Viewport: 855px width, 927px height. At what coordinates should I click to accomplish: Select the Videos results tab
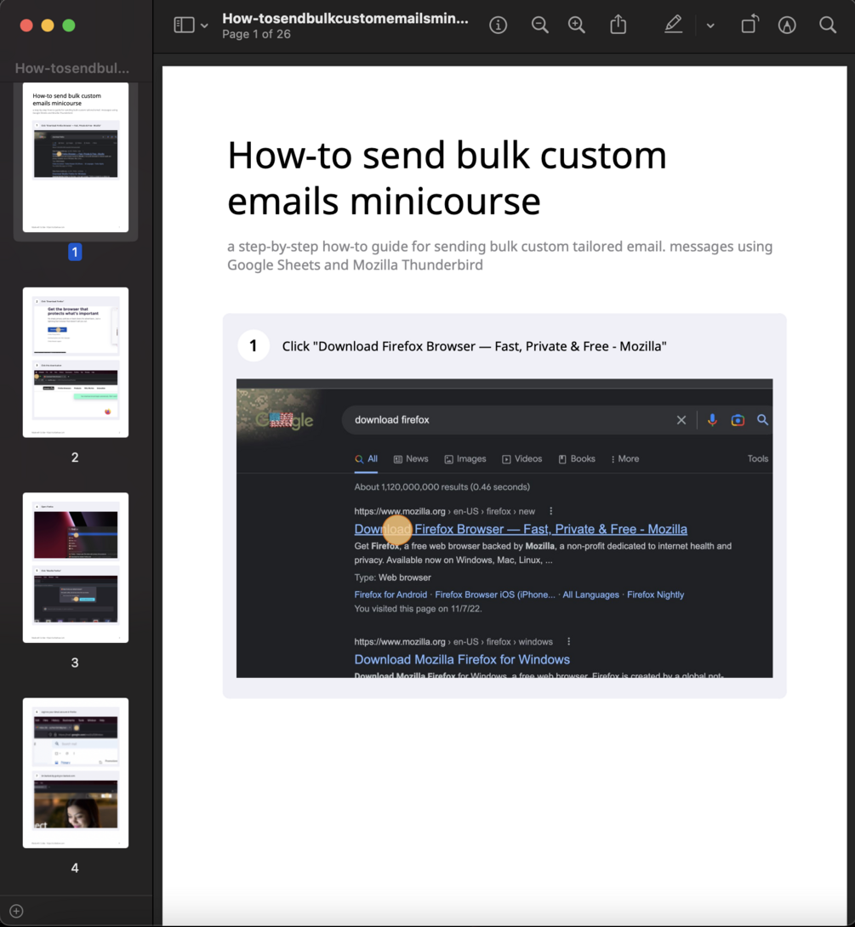pos(522,458)
